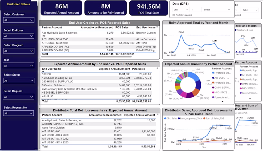
Task: Select the 8M Amount to be Reimbursed card
Action: click(105, 8)
